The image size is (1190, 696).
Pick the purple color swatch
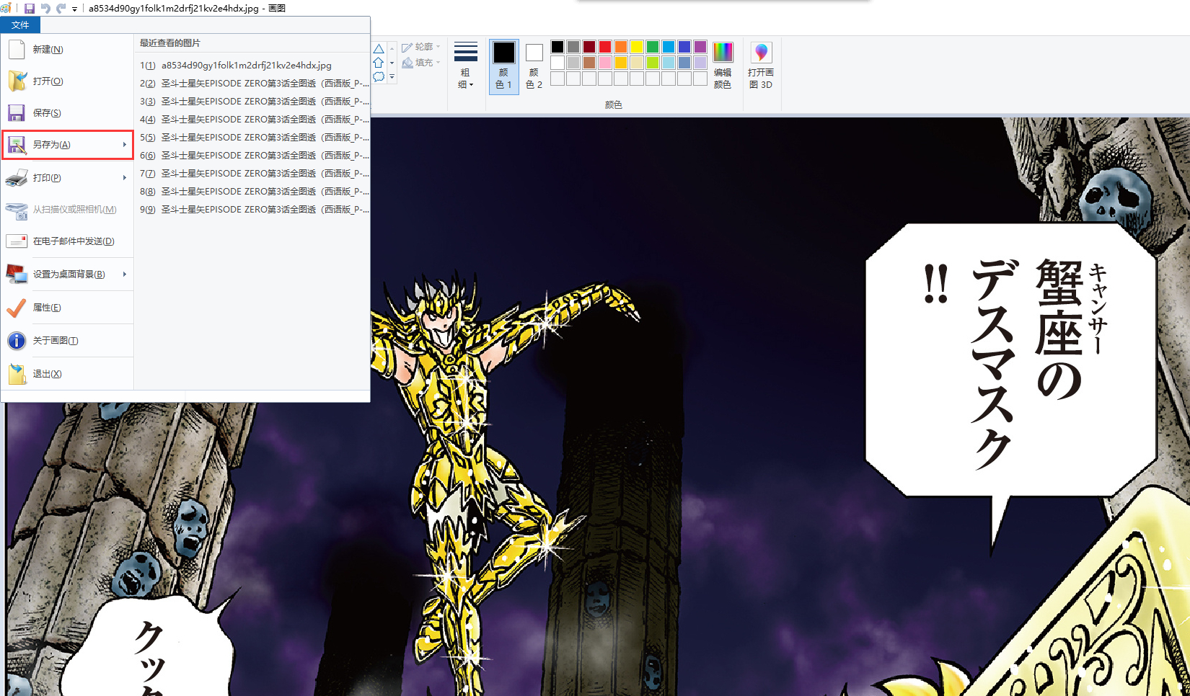coord(700,47)
